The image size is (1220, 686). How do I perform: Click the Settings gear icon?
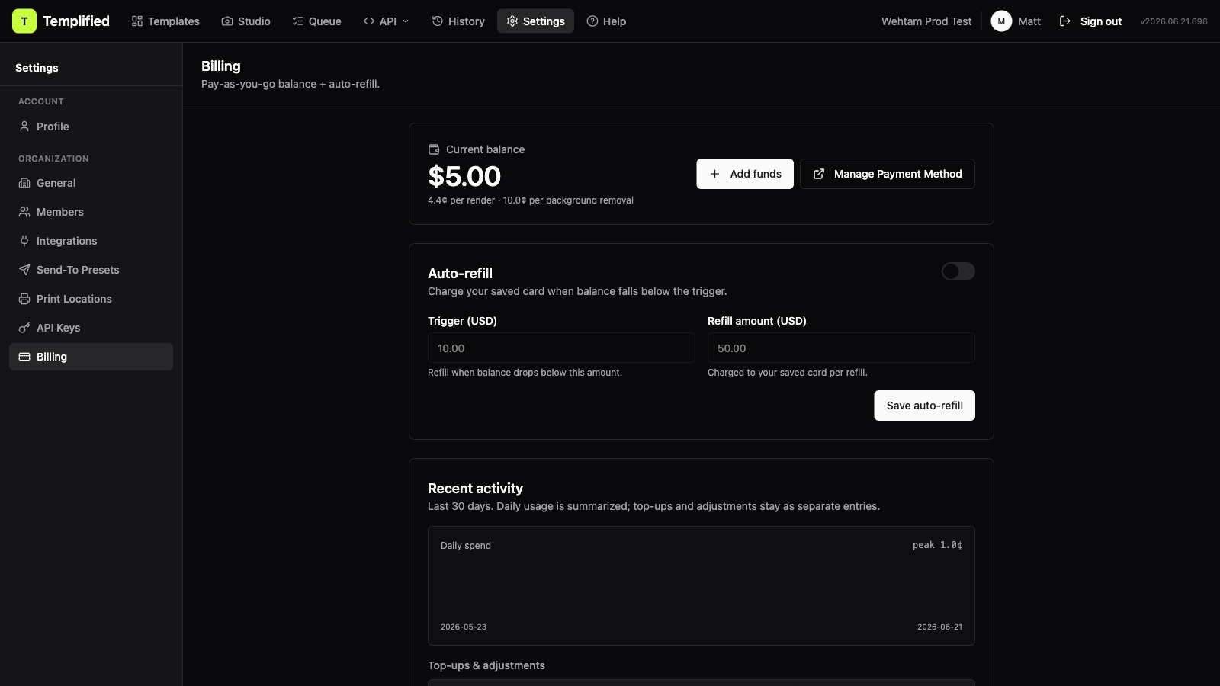[512, 21]
